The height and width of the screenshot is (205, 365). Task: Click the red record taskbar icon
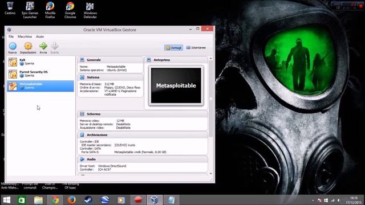[138, 200]
